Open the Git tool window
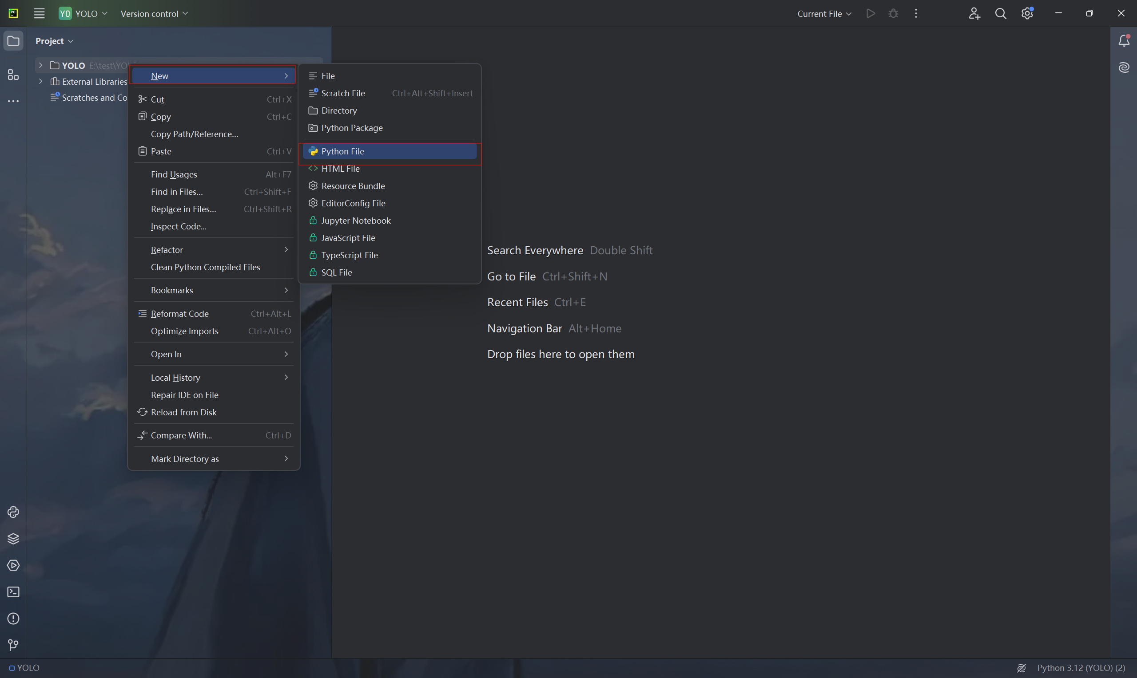 (13, 645)
